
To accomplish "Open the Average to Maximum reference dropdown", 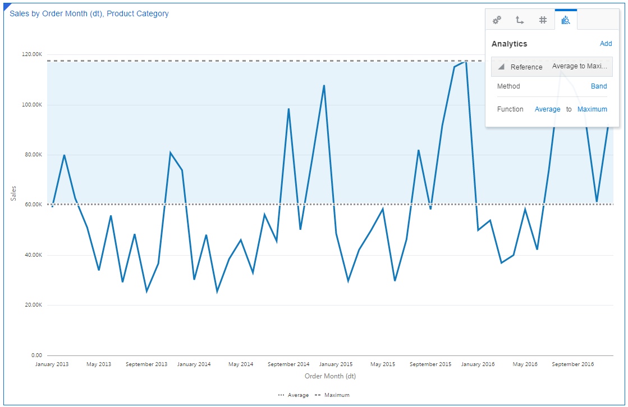I will [x=581, y=66].
